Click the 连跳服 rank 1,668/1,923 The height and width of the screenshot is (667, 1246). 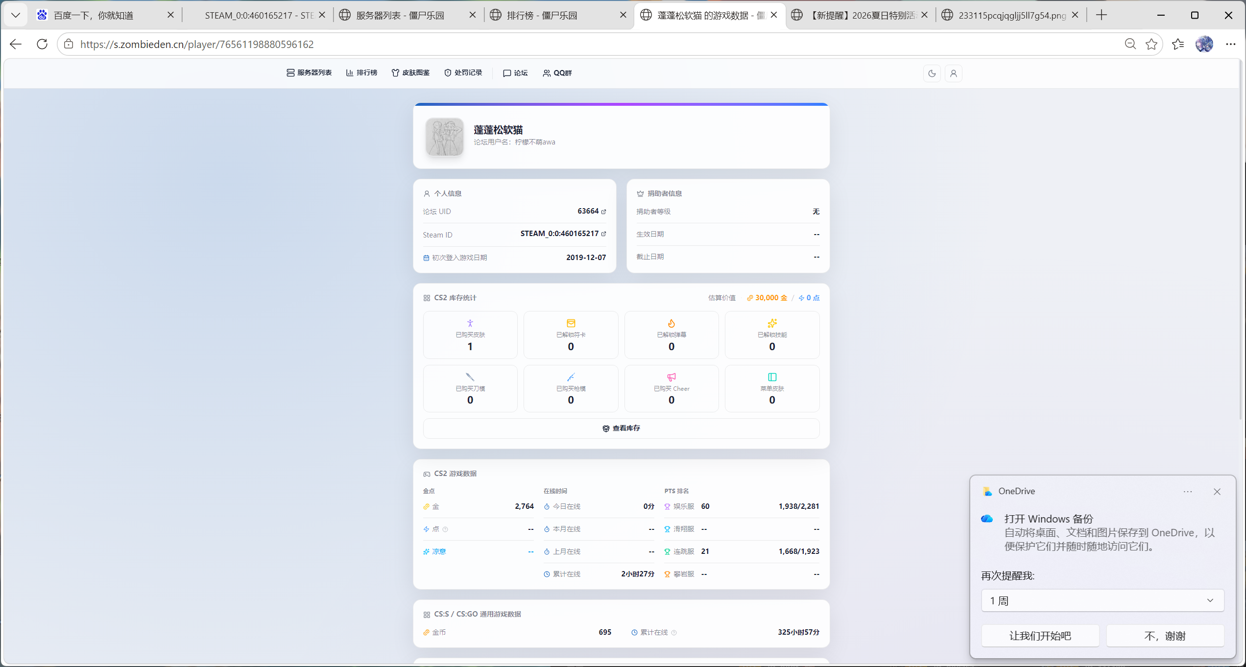click(799, 551)
